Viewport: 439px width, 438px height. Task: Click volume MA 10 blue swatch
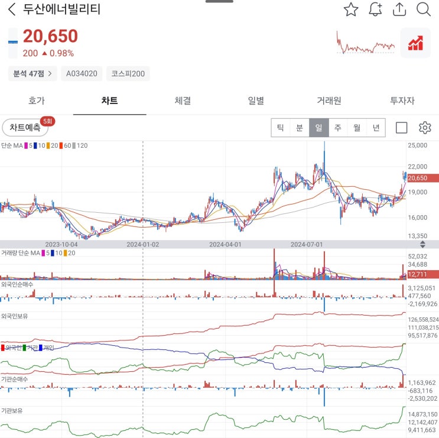point(53,253)
